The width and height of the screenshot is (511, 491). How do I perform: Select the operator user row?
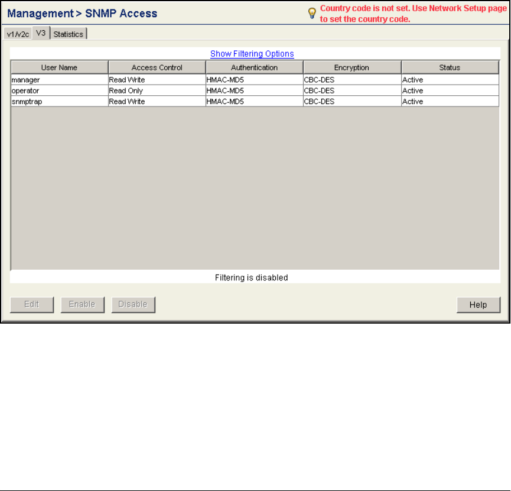pos(255,91)
